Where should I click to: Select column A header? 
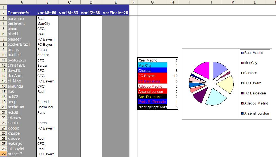[x=22, y=2]
